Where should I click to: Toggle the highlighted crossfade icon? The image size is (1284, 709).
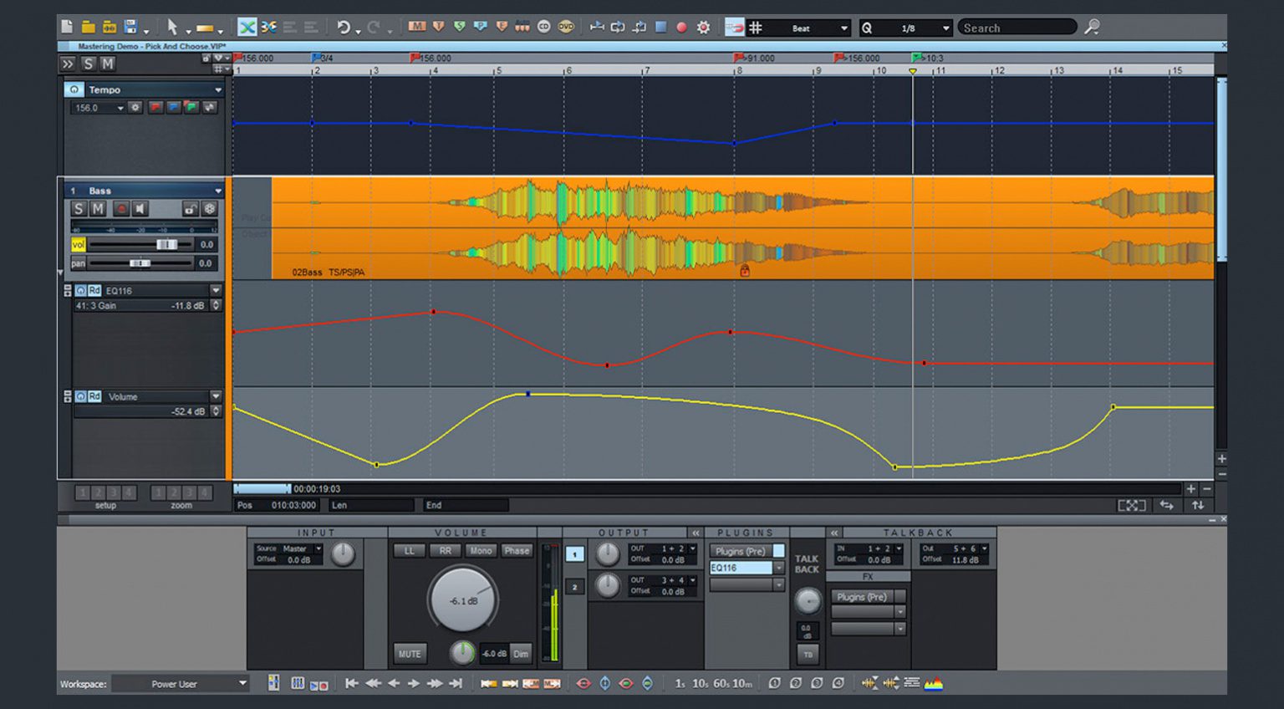tap(247, 27)
